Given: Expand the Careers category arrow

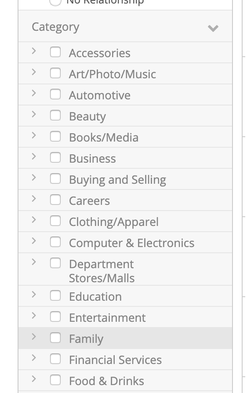Looking at the screenshot, I should coord(34,199).
